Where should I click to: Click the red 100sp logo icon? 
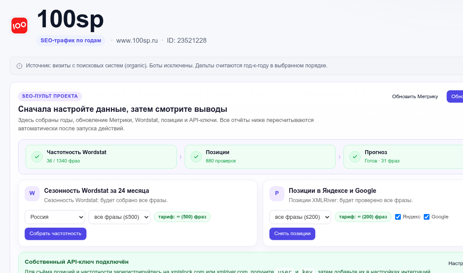(x=19, y=26)
